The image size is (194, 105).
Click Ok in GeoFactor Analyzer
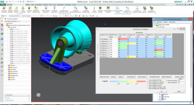coord(162,91)
